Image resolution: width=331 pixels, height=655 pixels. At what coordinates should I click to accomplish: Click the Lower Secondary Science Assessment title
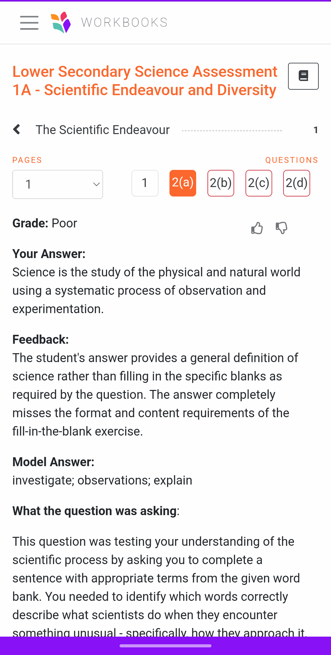click(x=145, y=81)
